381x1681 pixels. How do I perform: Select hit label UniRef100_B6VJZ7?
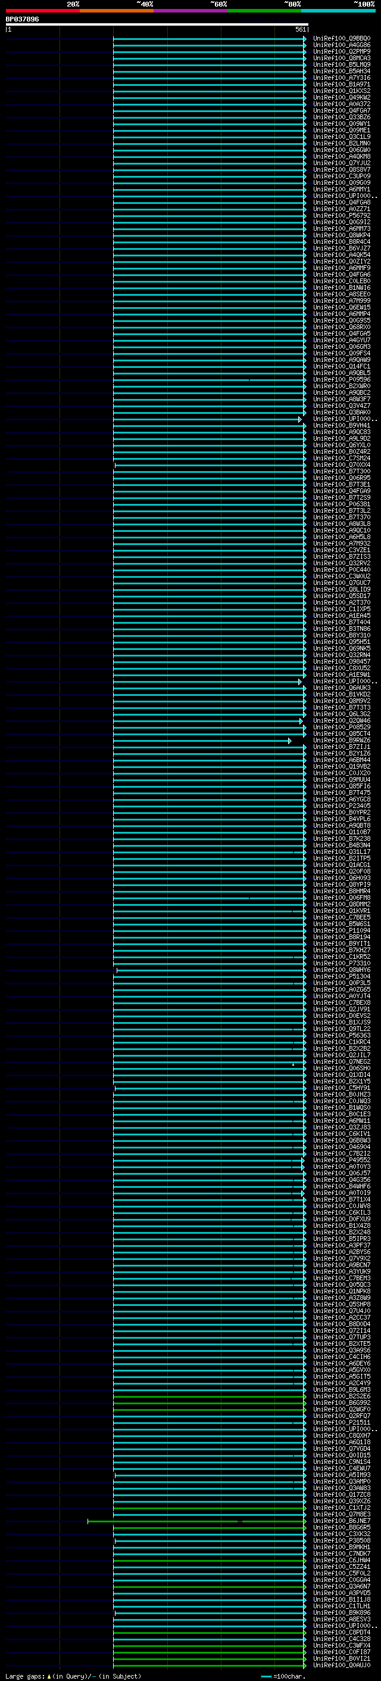click(342, 248)
